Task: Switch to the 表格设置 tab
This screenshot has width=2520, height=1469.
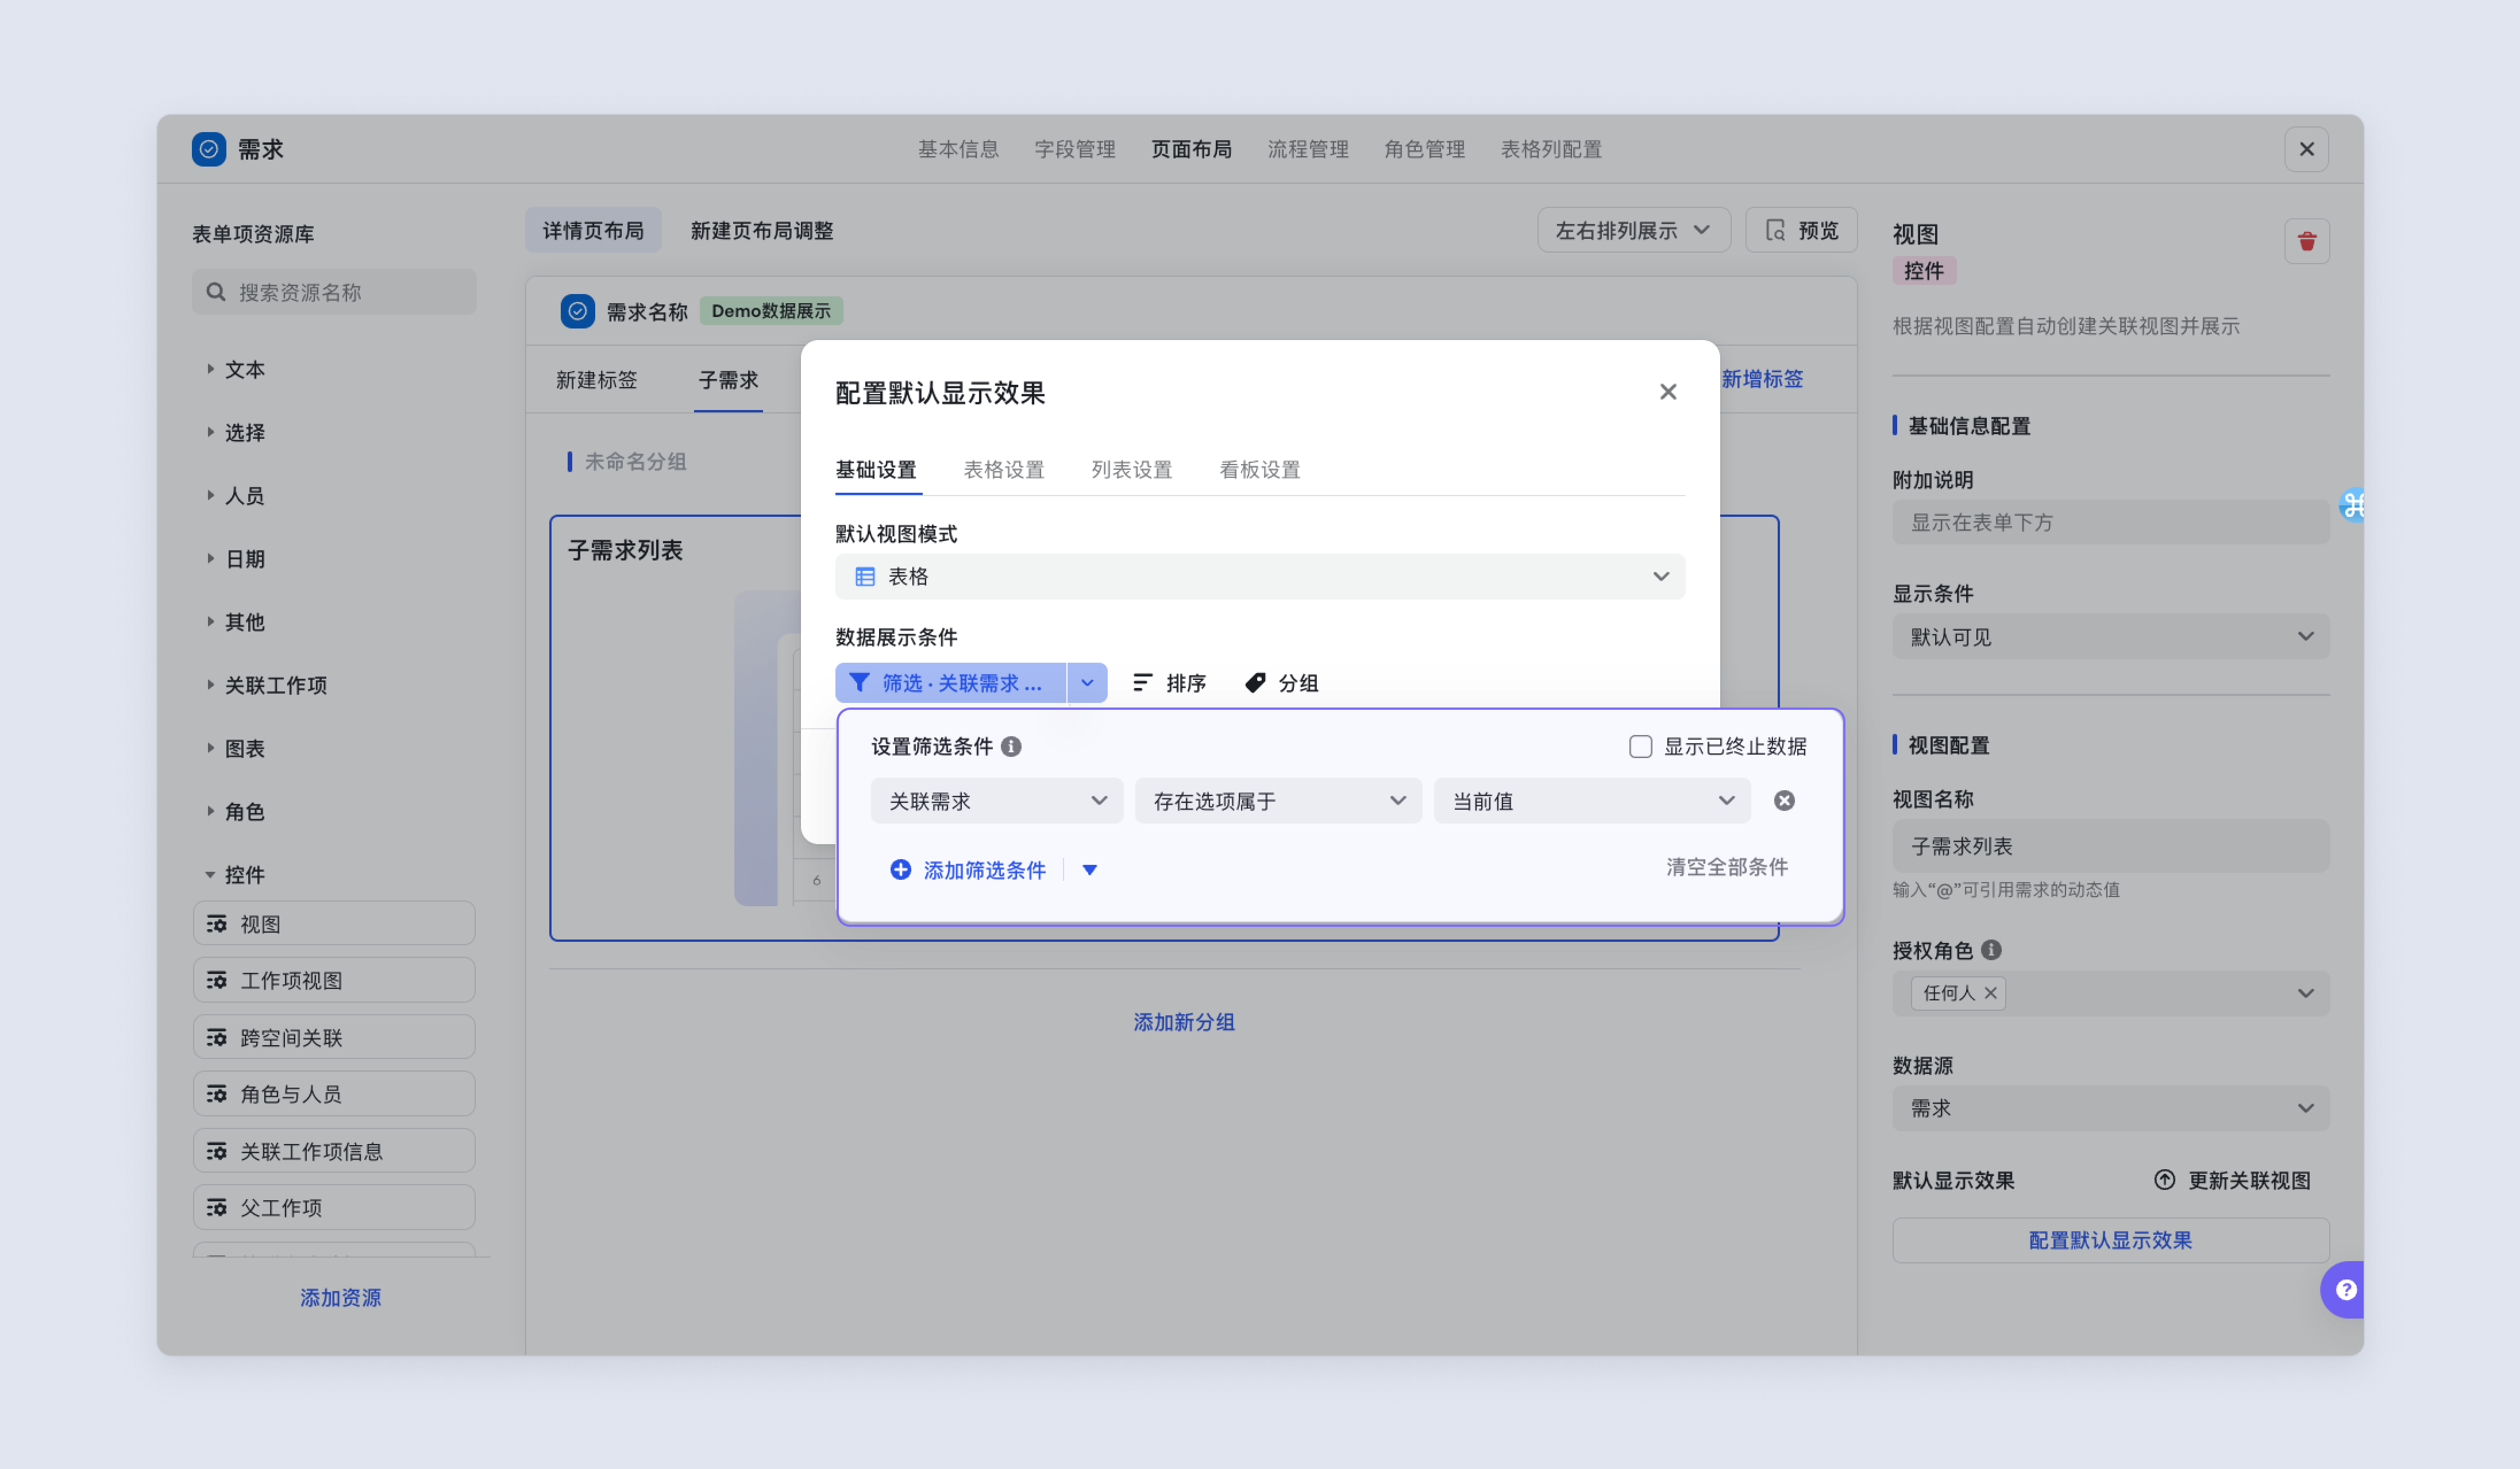Action: [1004, 470]
